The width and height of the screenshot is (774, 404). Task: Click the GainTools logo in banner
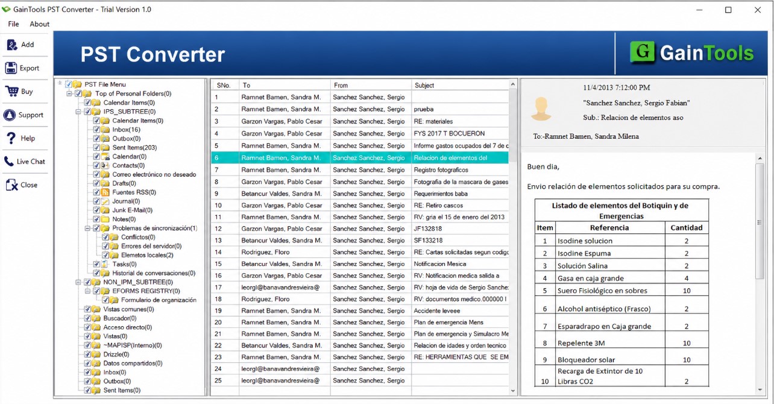click(x=691, y=53)
